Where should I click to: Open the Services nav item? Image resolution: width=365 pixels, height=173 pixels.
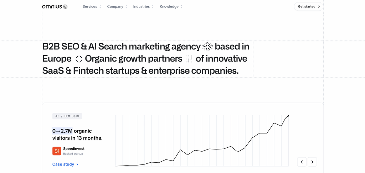point(90,6)
